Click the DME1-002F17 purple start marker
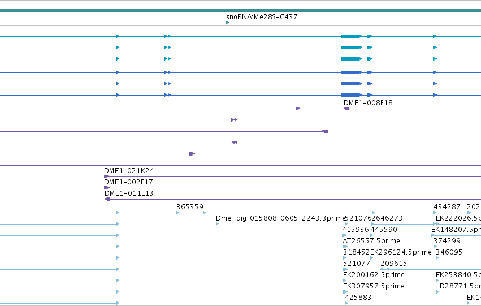The height and width of the screenshot is (306, 481). 106,188
